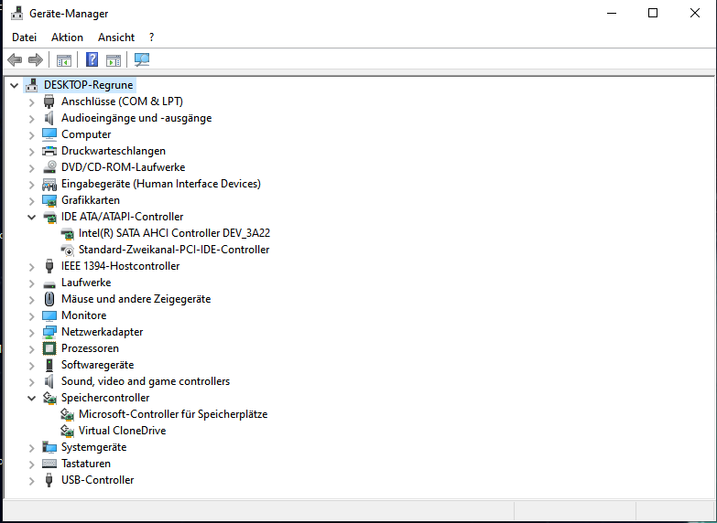Click the Geräte-Manager title bar app icon
Viewport: 717px width, 523px height.
[16, 13]
